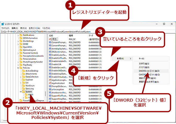176x124 pixels.
Task: Click the string icon of legalnoticecapti… value
Action: pyautogui.click(x=50, y=80)
